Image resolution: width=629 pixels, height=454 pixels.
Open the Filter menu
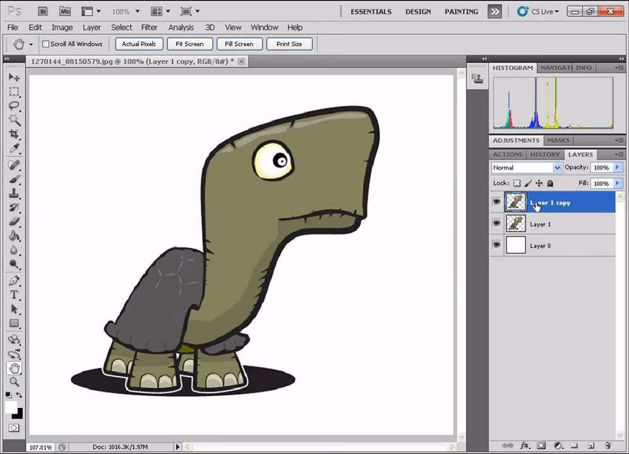(149, 27)
